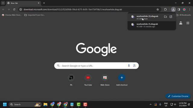Search by image with Google Lens icon
The image size is (193, 108).
point(134,66)
